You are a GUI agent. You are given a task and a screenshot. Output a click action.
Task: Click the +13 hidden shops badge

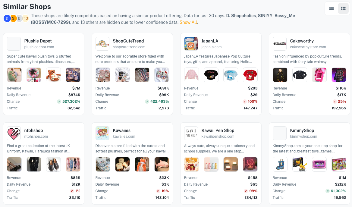point(26,18)
